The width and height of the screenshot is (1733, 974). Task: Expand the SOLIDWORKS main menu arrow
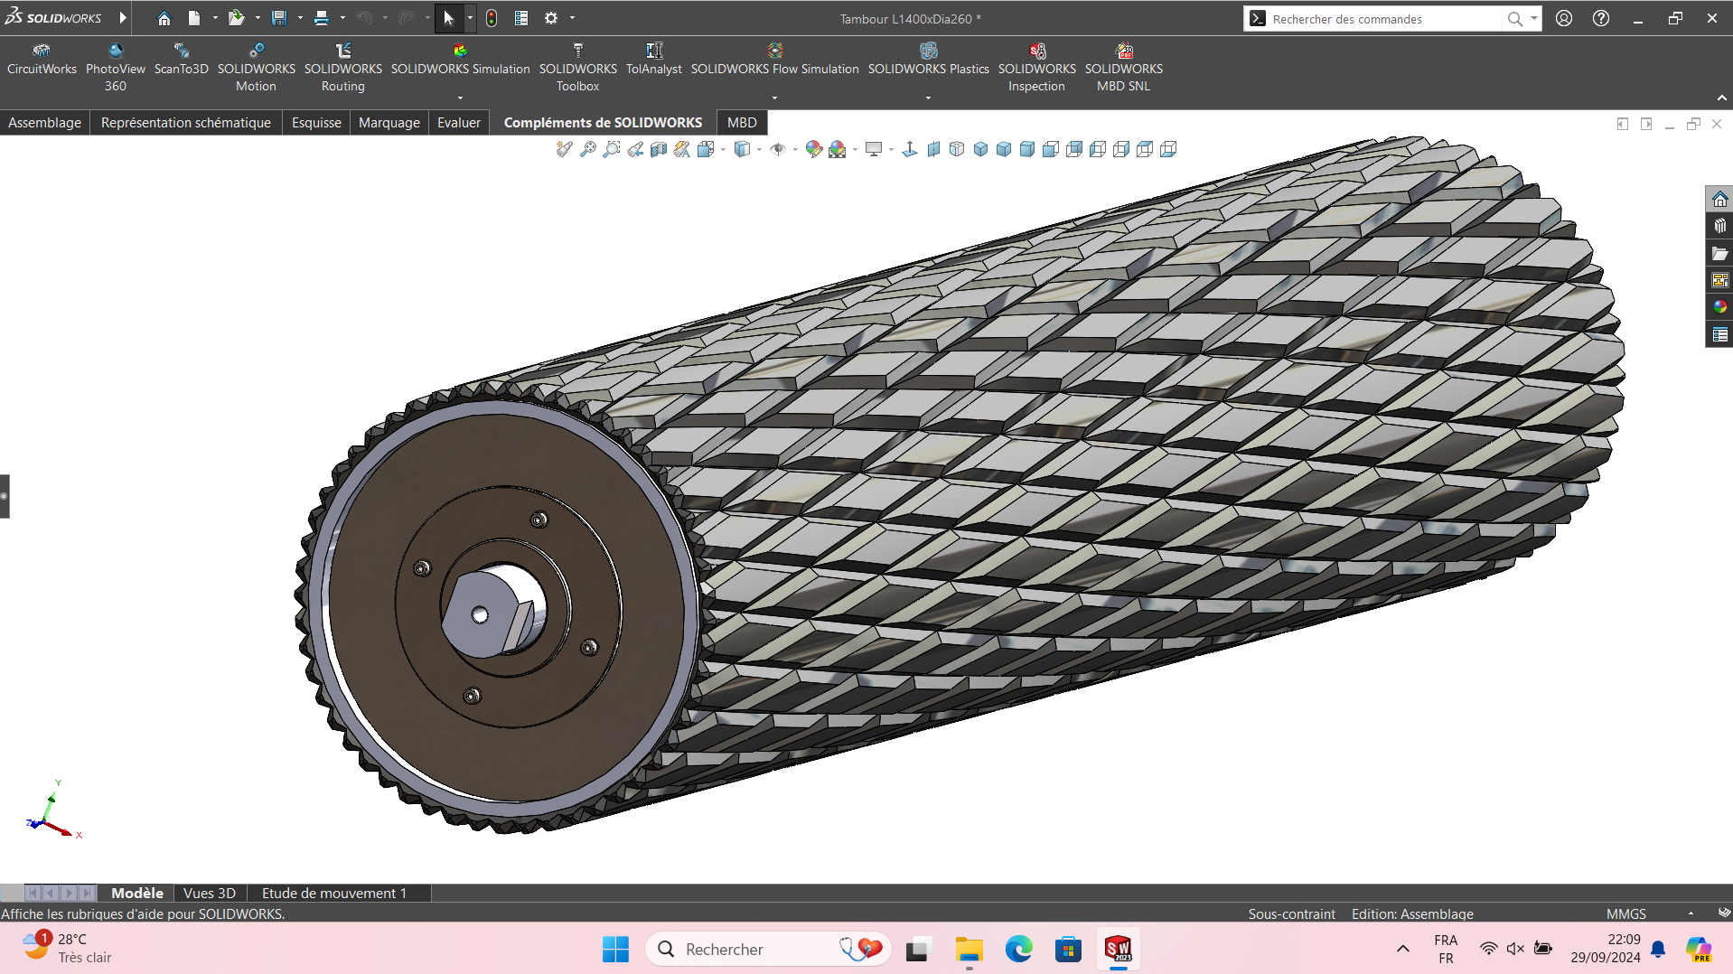pos(123,18)
